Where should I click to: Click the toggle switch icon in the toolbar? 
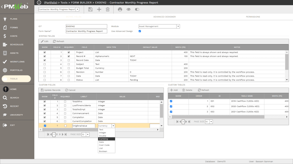point(137,9)
